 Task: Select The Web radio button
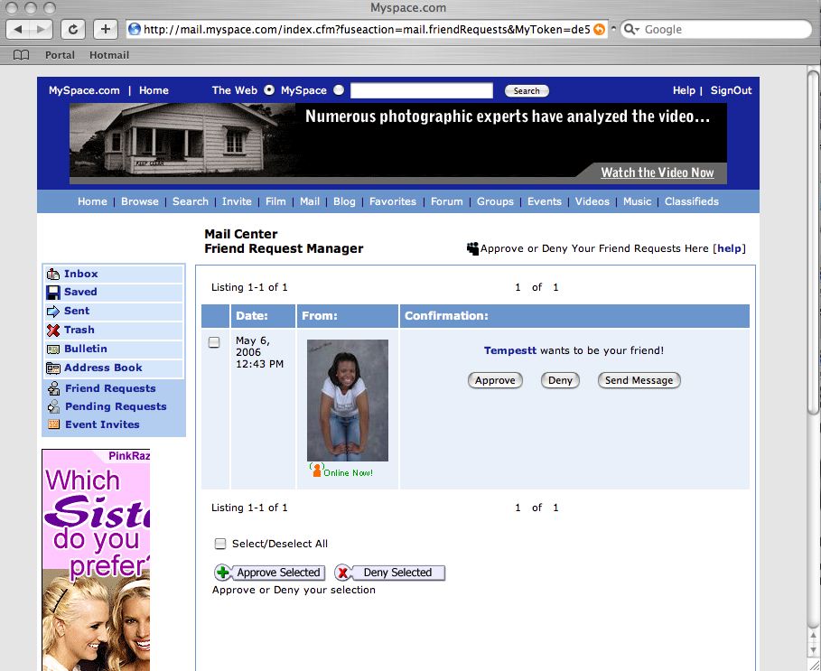point(268,90)
